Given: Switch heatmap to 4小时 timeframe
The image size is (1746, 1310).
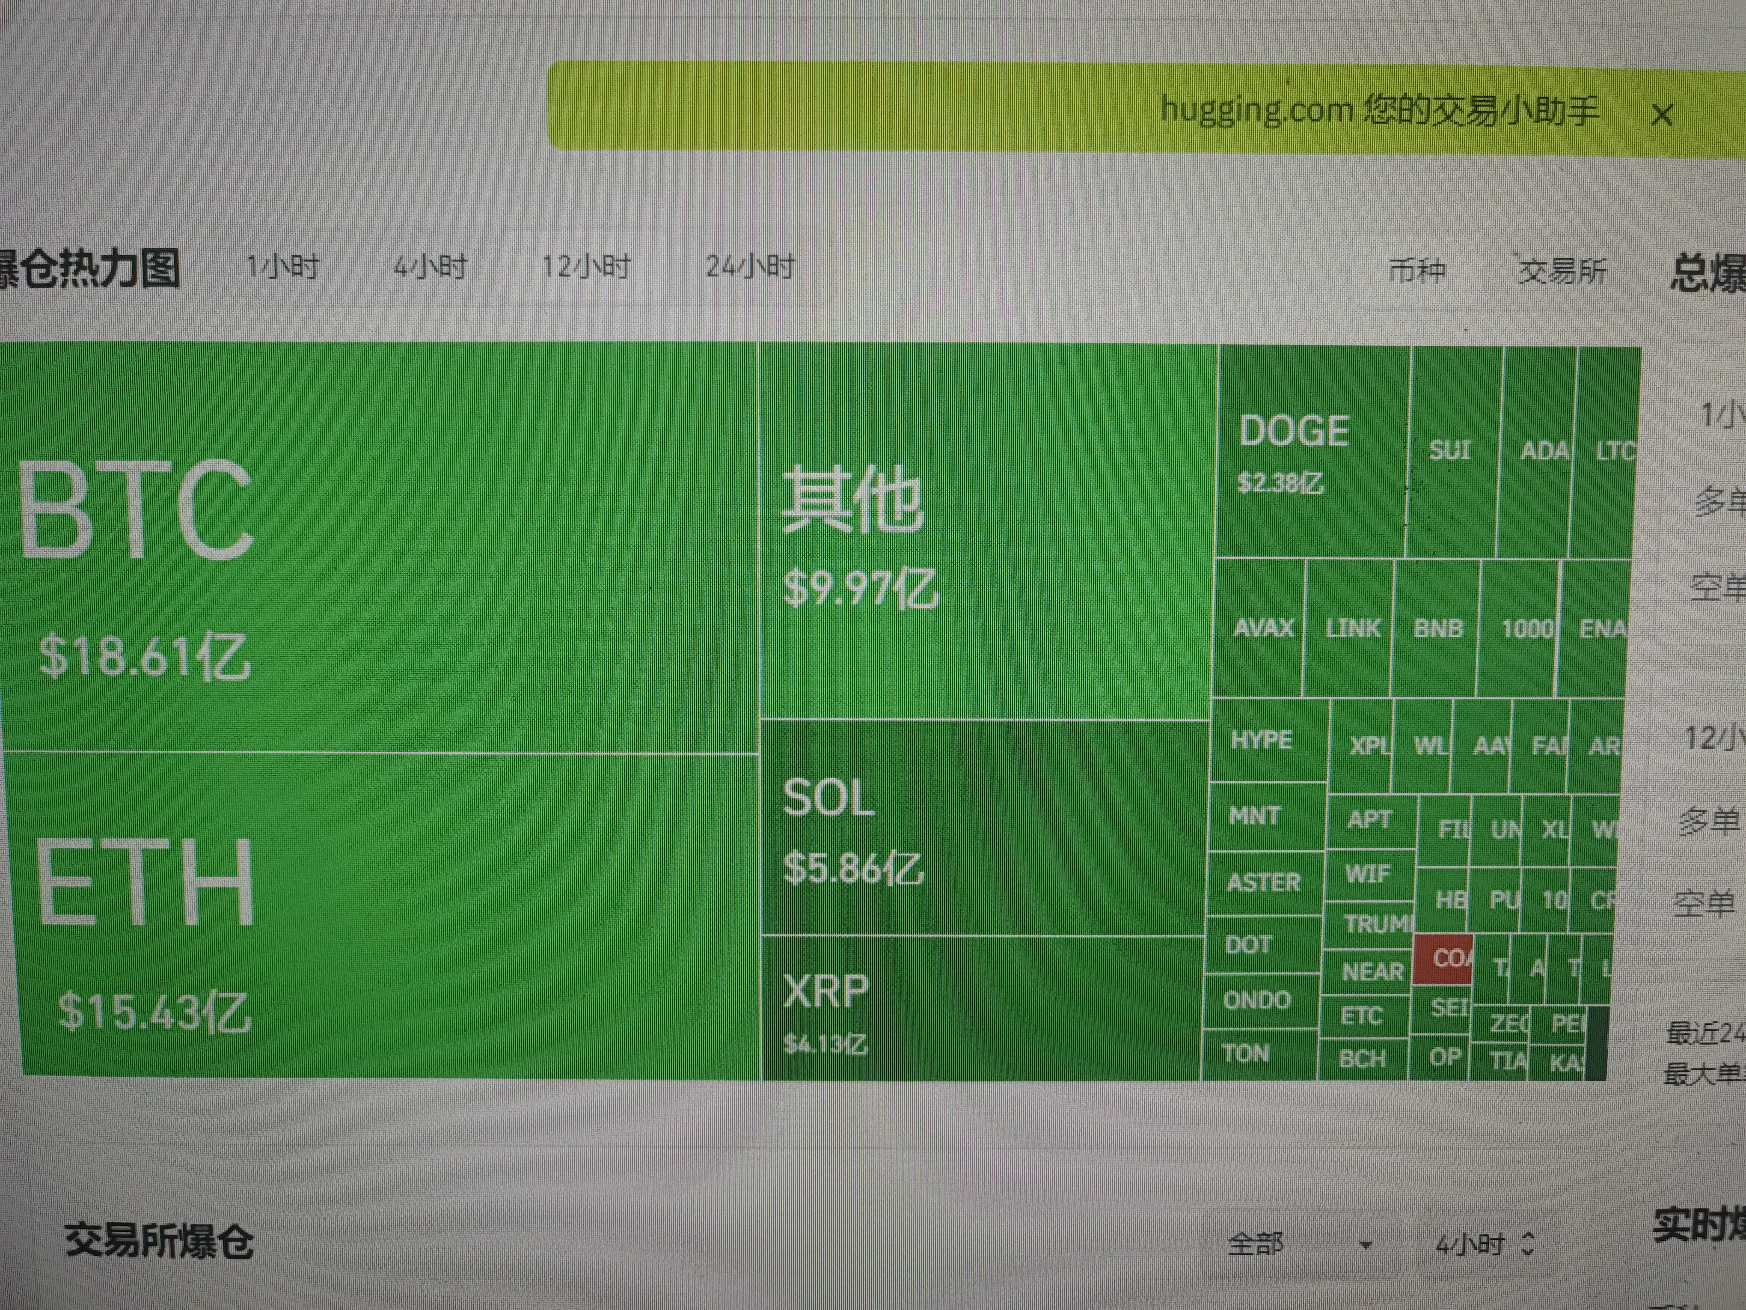Looking at the screenshot, I should pyautogui.click(x=430, y=268).
